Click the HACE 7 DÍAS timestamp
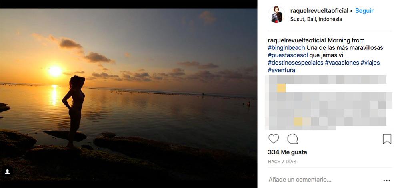The height and width of the screenshot is (188, 400). click(x=282, y=162)
